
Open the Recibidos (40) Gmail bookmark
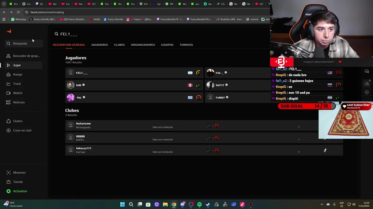pos(229,19)
